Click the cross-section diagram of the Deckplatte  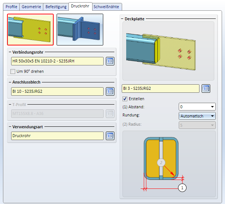[169, 164]
